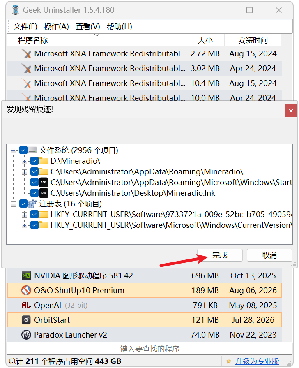Click the Jul 28, 2026 date cell
The image size is (299, 368).
[253, 320]
